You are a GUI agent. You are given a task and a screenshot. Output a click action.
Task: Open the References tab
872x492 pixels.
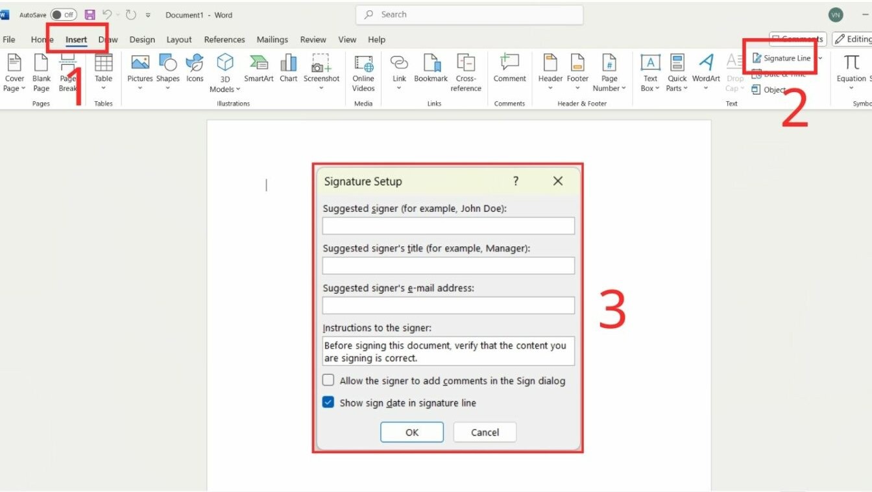coord(224,40)
